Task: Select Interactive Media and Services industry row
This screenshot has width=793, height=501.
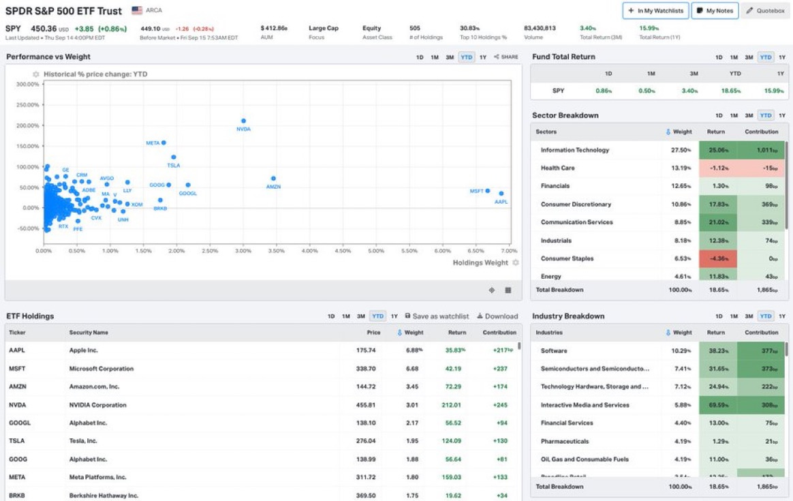Action: (x=657, y=405)
